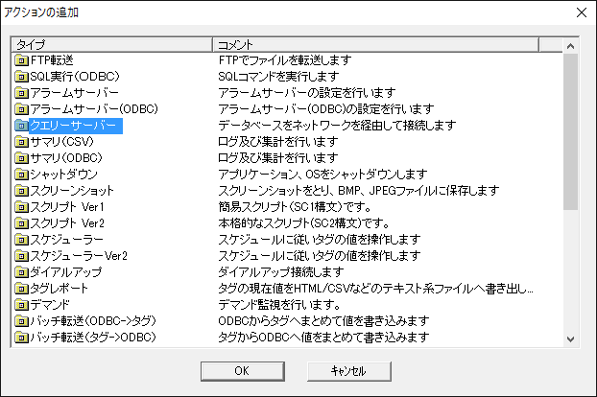Click the シャットダウン folder icon

coord(21,175)
